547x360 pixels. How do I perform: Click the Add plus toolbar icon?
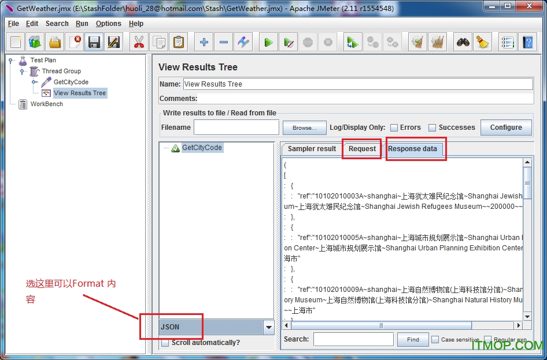click(204, 42)
